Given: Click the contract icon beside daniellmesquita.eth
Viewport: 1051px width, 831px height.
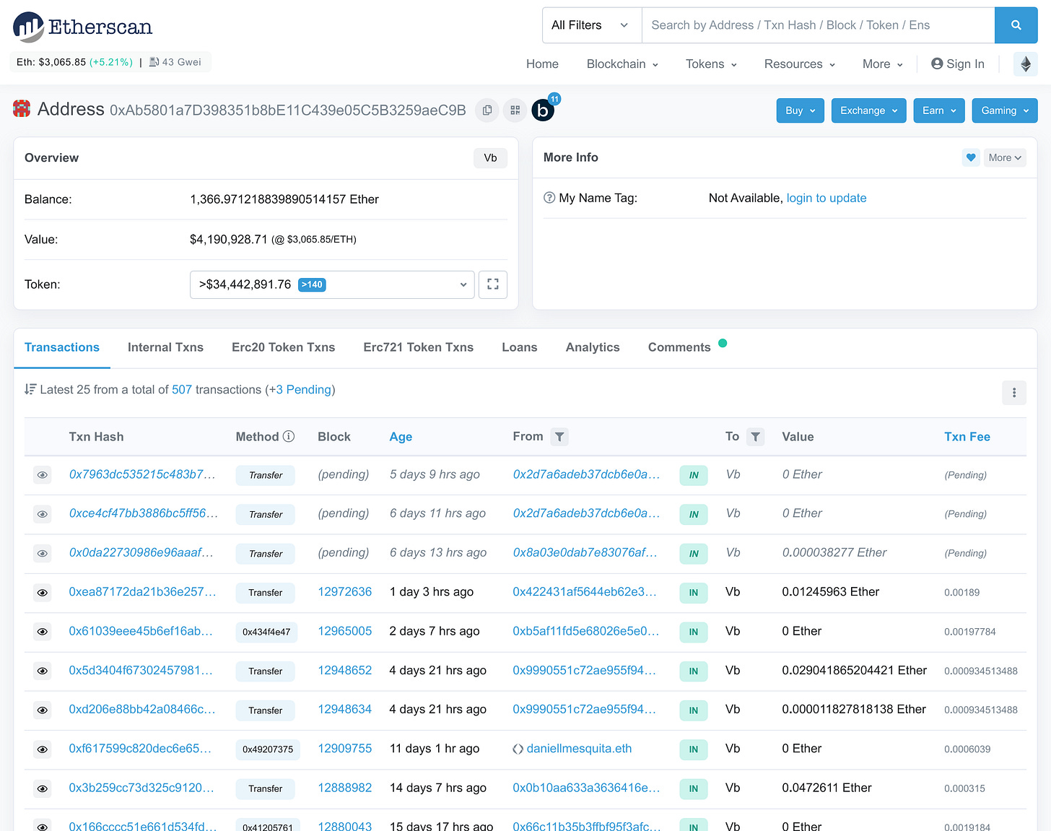Looking at the screenshot, I should pyautogui.click(x=518, y=749).
